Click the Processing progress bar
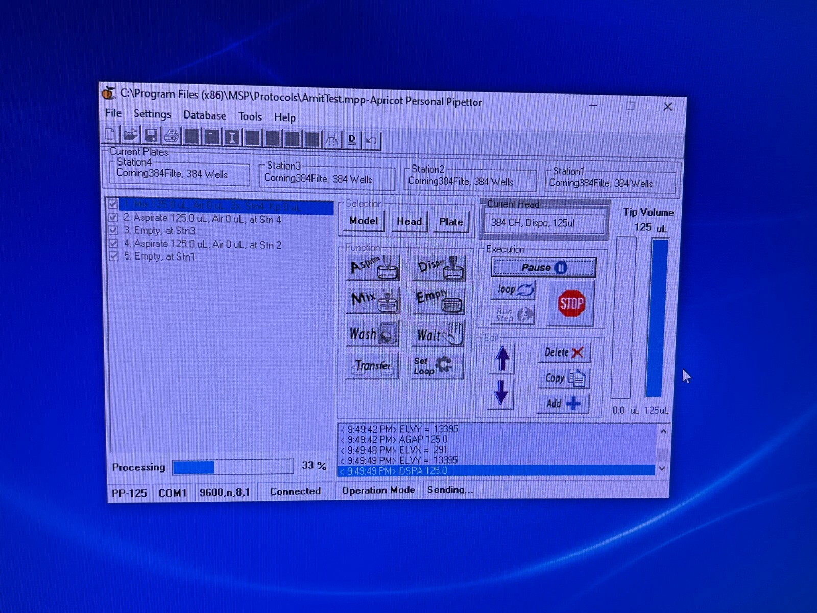 click(233, 466)
